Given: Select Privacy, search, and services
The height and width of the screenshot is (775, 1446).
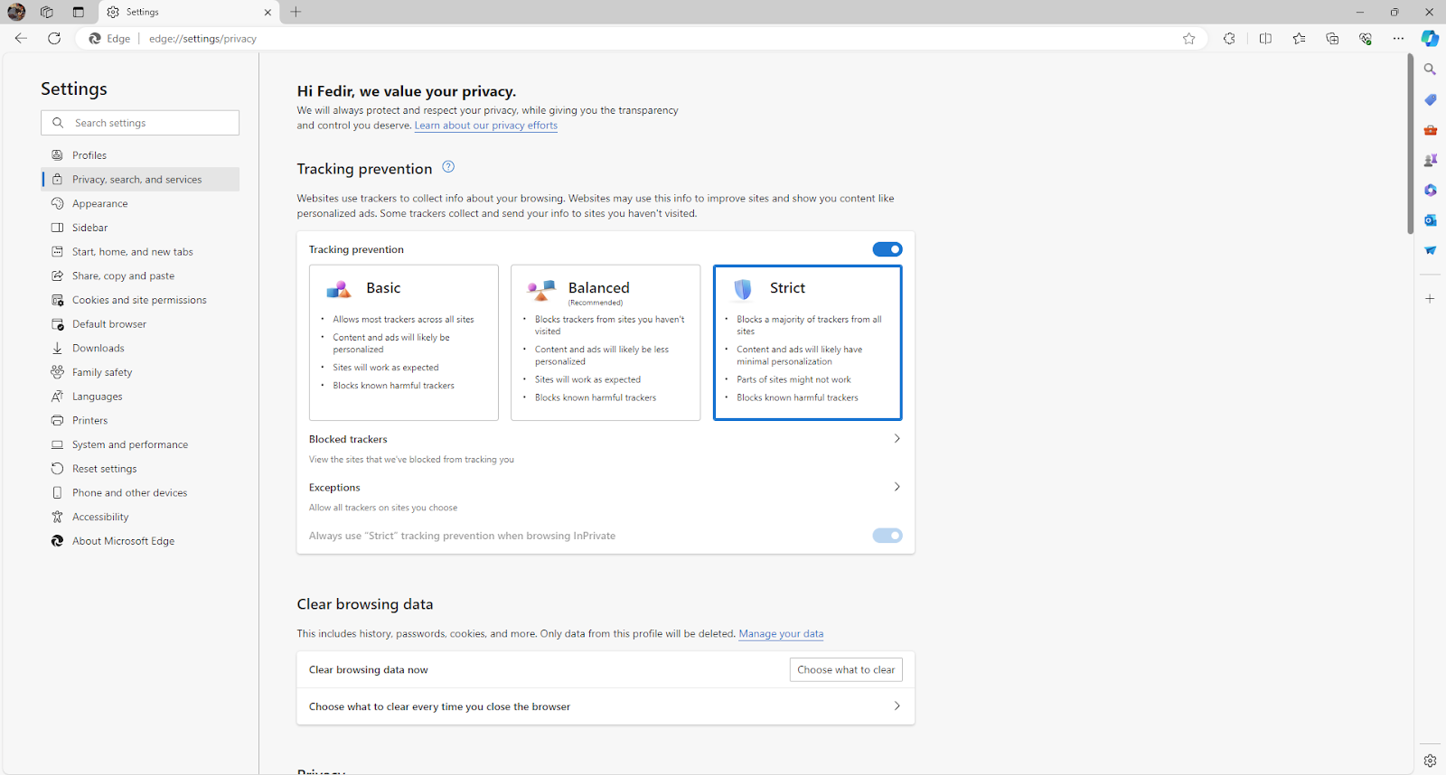Looking at the screenshot, I should click(x=140, y=179).
